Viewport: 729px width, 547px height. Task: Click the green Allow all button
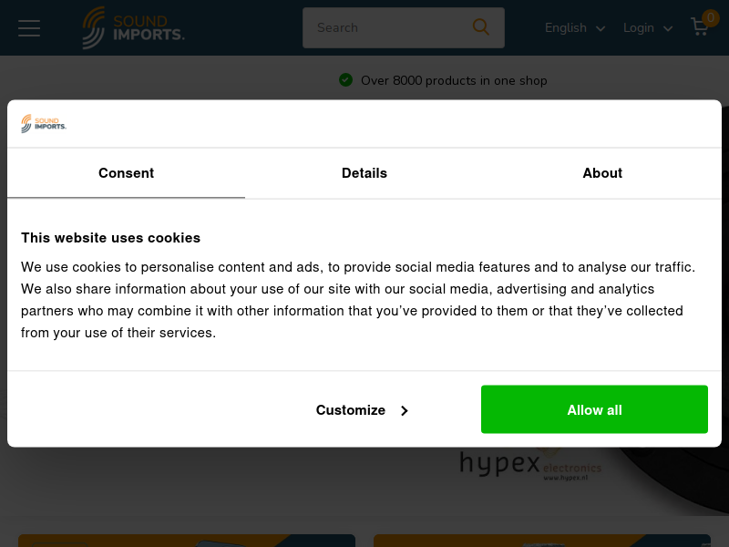coord(594,409)
